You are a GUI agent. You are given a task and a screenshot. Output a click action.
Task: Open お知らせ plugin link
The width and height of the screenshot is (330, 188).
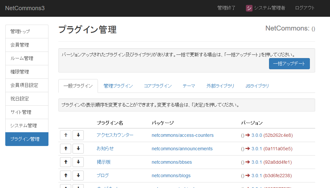point(105,148)
